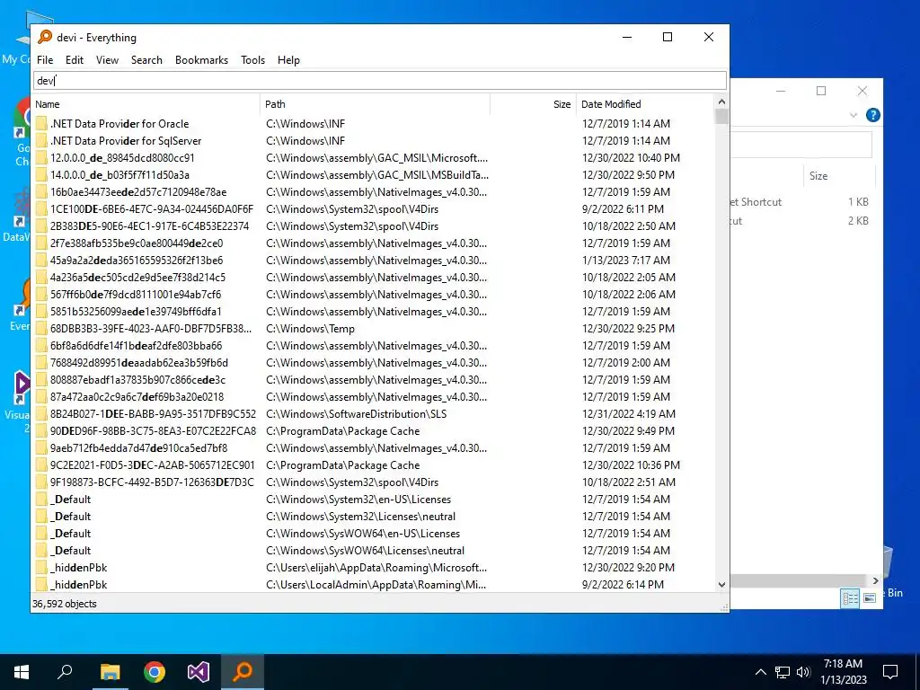This screenshot has width=920, height=690.
Task: Select folder icon for 2B383DE5-90E6-4EC1-917E-6C4B53E22374
Action: click(41, 226)
